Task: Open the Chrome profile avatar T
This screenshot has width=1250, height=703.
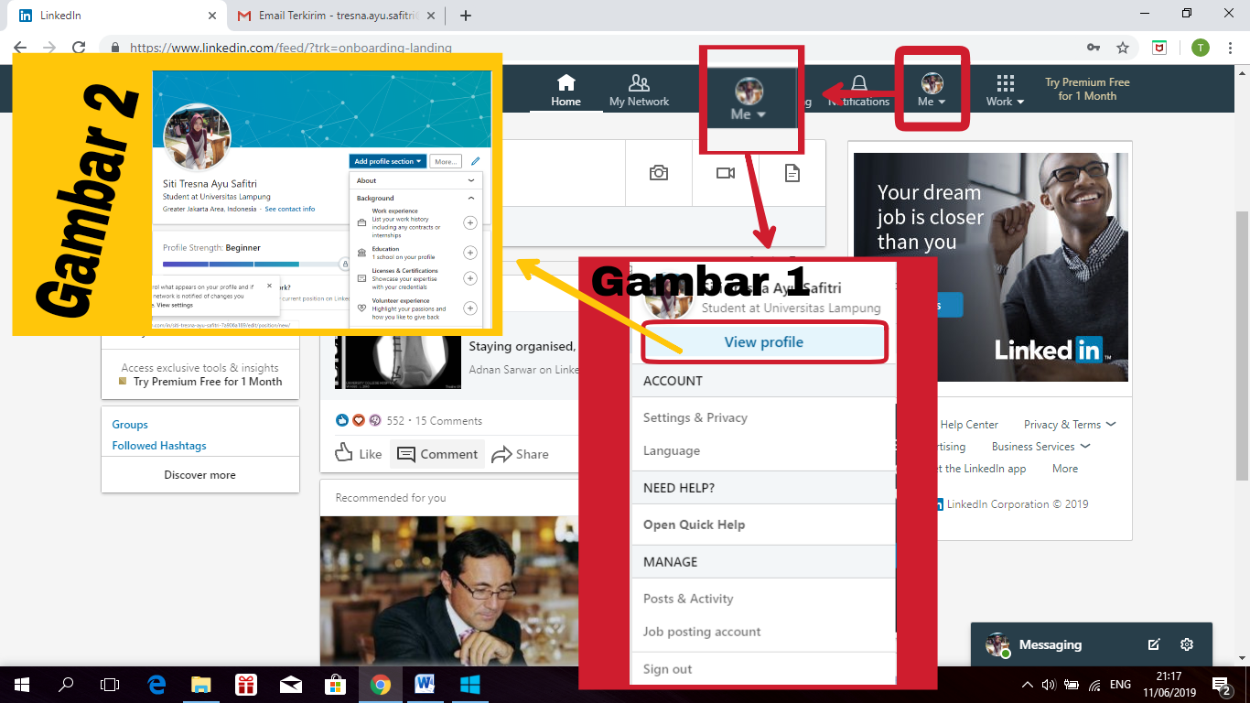Action: (1200, 48)
